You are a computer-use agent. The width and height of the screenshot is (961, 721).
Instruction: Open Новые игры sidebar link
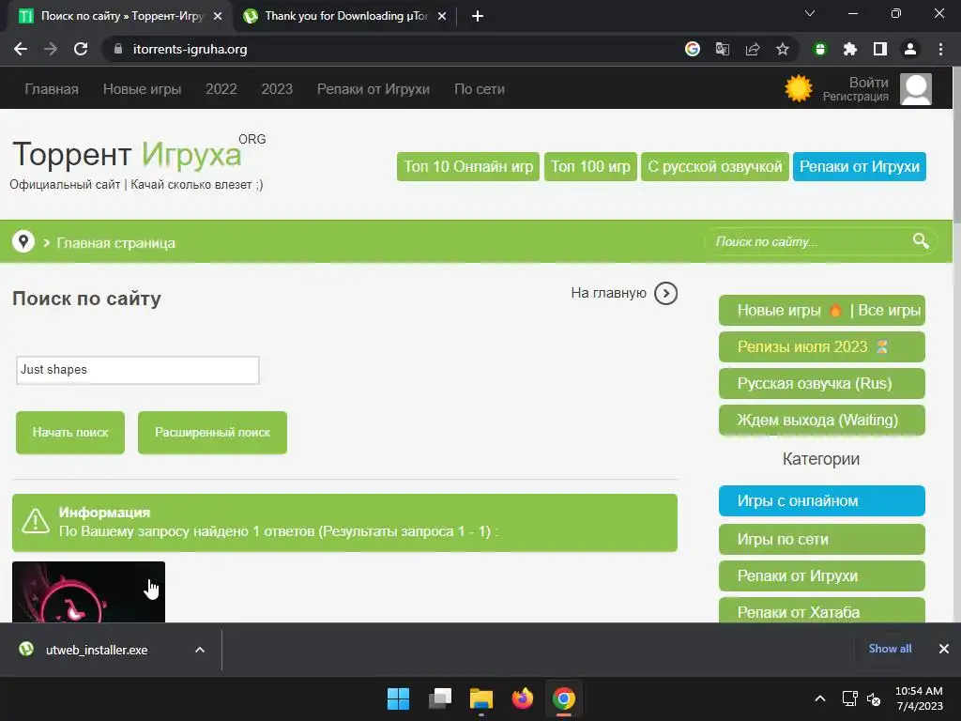click(x=779, y=310)
